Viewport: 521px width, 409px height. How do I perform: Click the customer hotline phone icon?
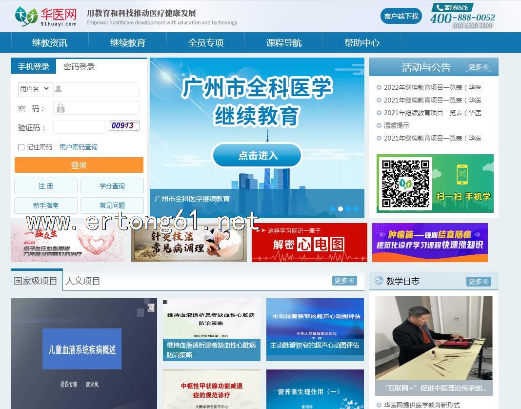(440, 7)
